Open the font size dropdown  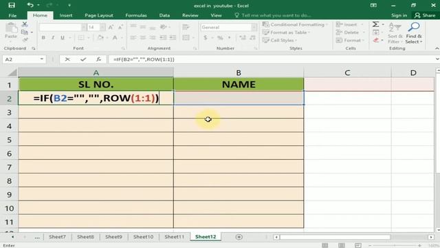tap(102, 28)
